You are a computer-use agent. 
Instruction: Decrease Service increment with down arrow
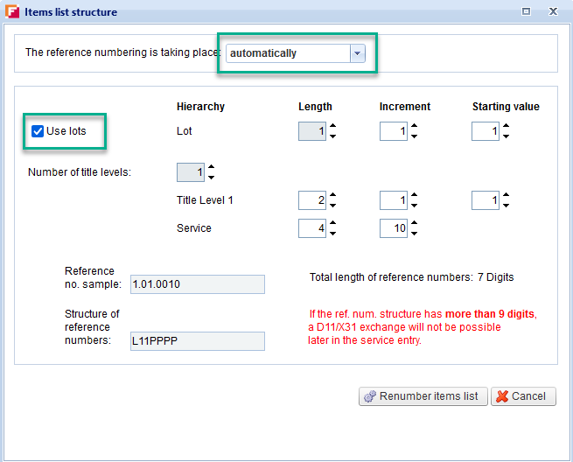pos(414,234)
